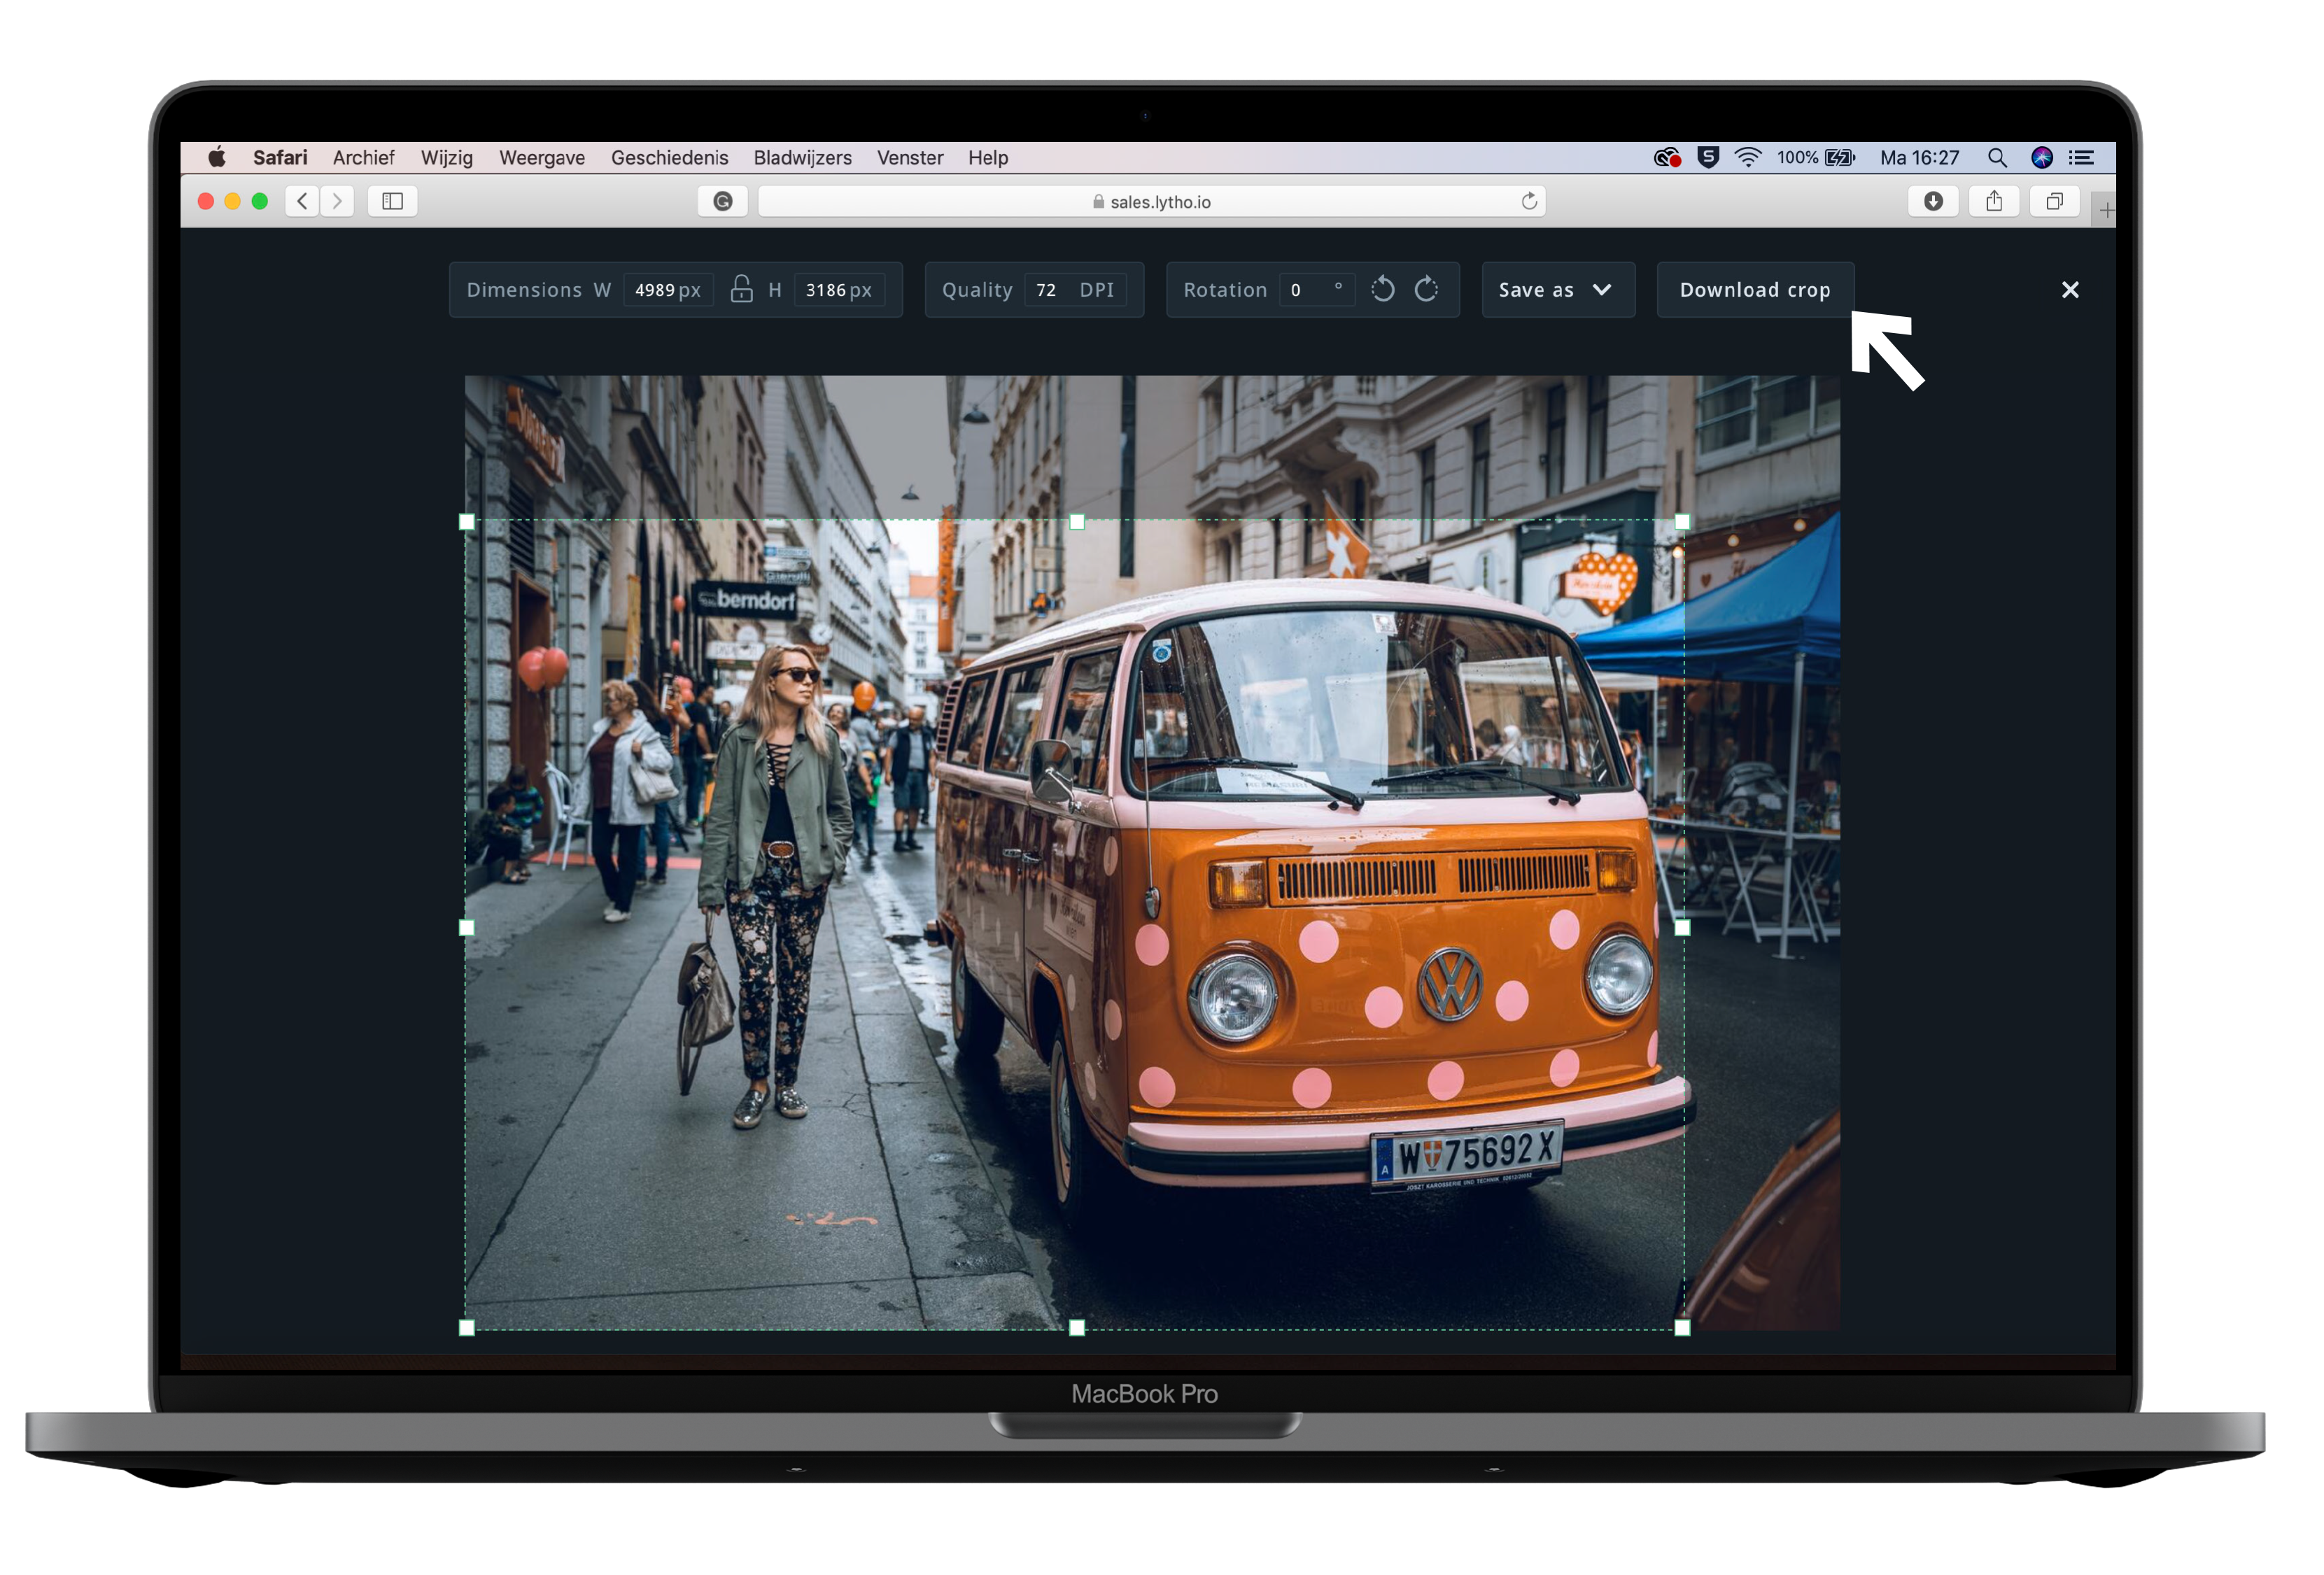2324x1575 pixels.
Task: Edit the Quality DPI value
Action: coord(1046,290)
